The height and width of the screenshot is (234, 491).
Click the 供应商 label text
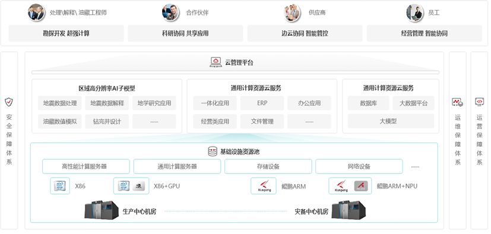click(317, 13)
